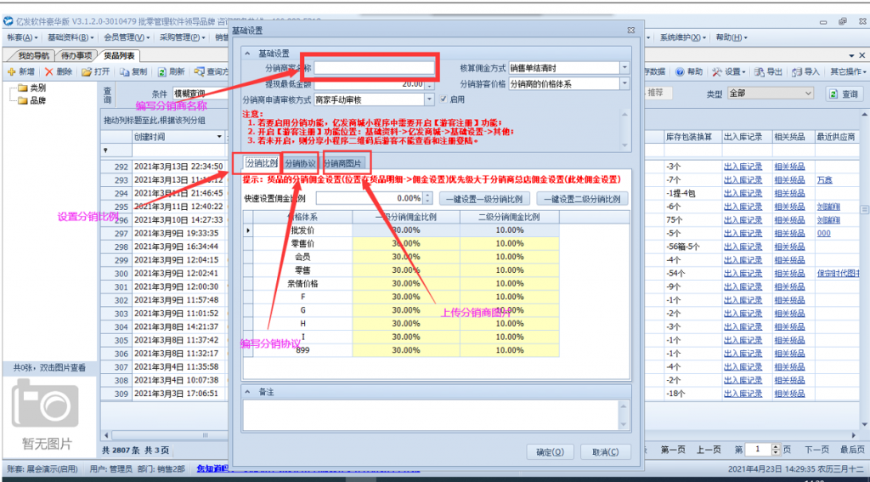The width and height of the screenshot is (870, 482).
Task: Go to 最后页 in pager
Action: pos(852,449)
